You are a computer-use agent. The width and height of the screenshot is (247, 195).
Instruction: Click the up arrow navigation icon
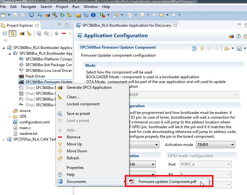coord(202,48)
